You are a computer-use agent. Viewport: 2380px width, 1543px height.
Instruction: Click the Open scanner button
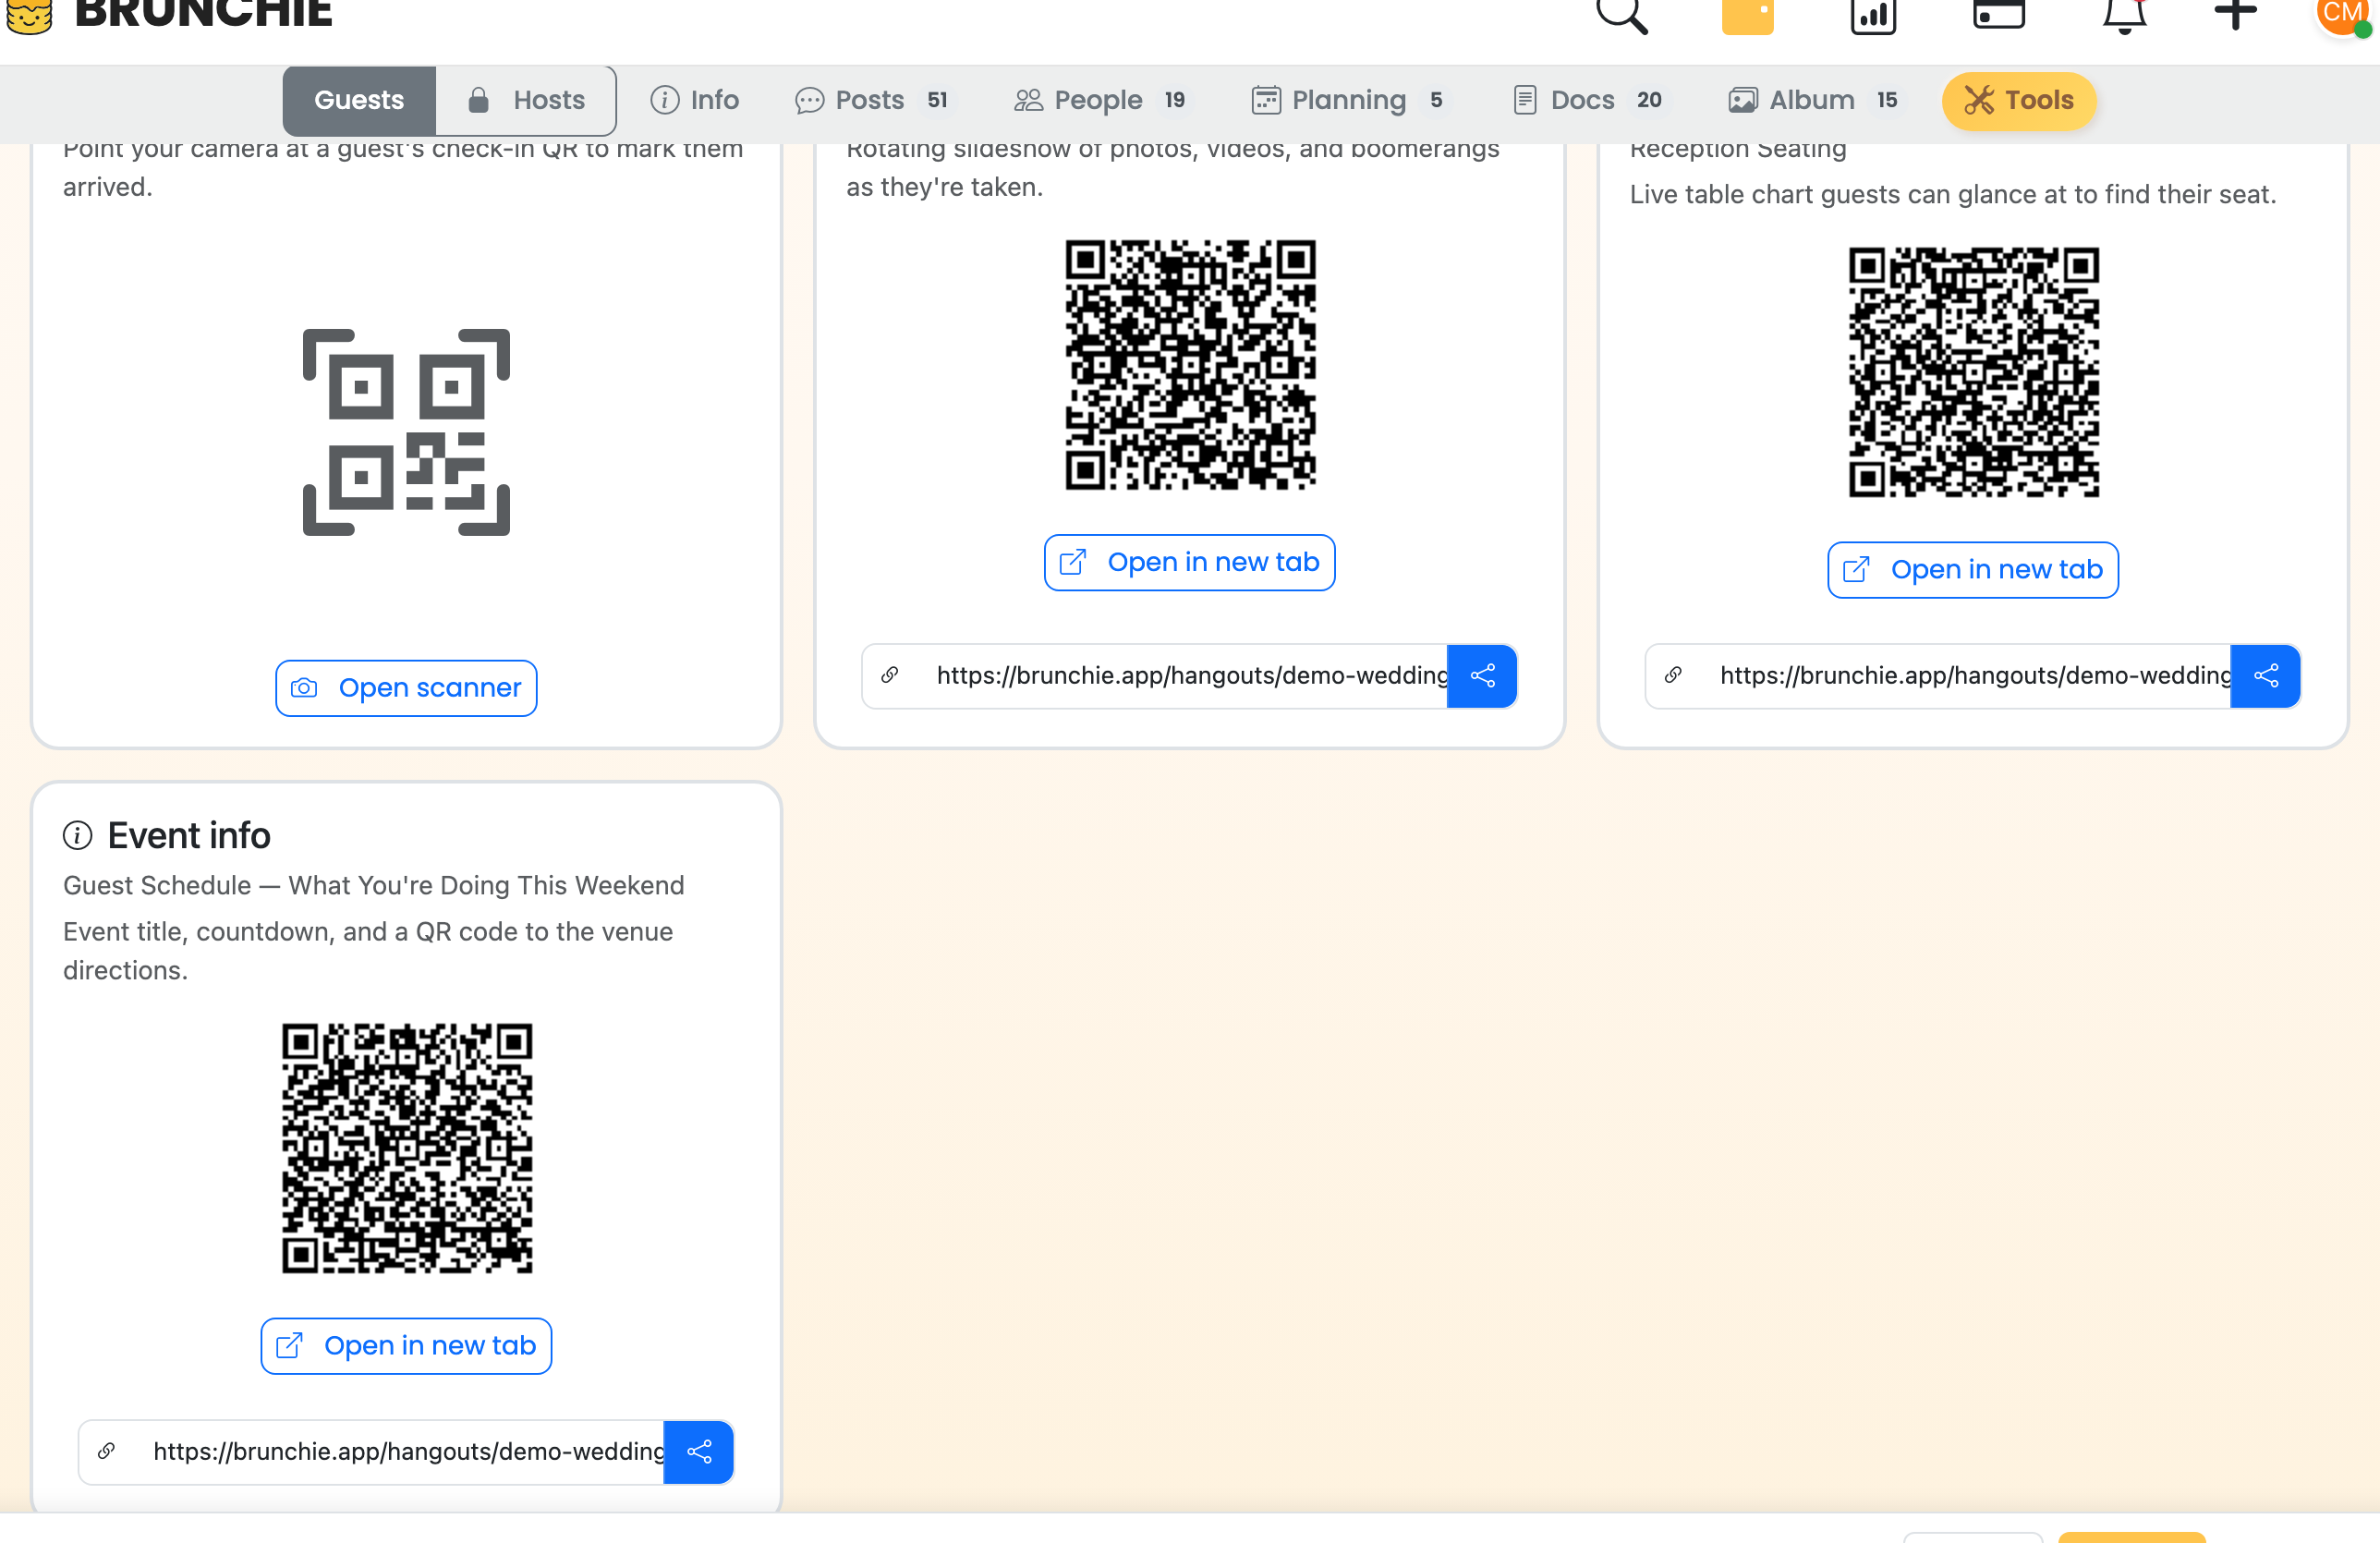[x=406, y=688]
